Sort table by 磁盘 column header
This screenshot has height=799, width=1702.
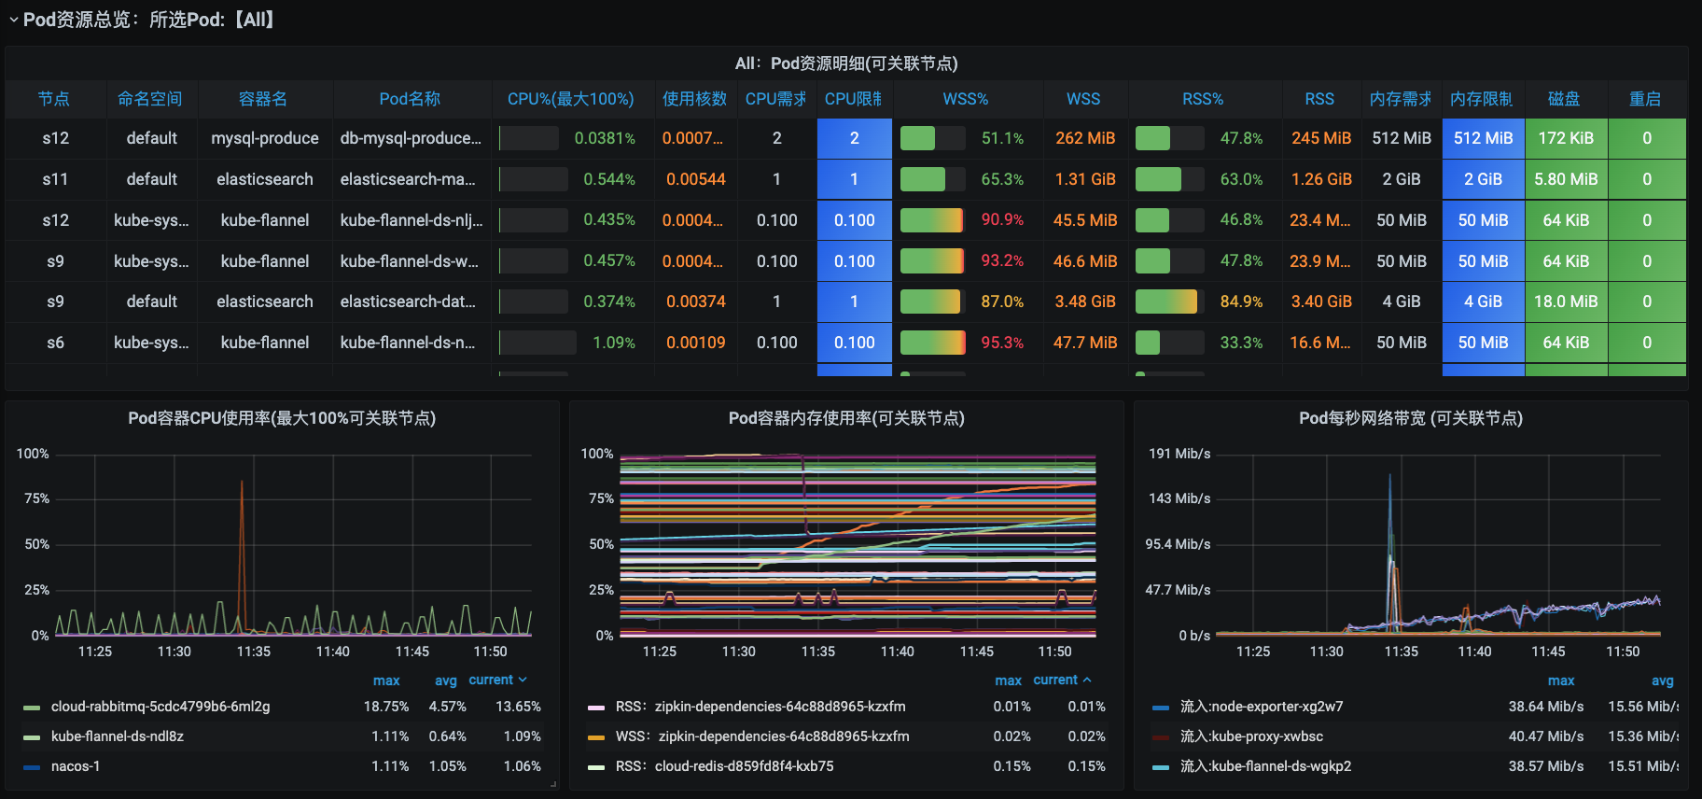pos(1565,99)
